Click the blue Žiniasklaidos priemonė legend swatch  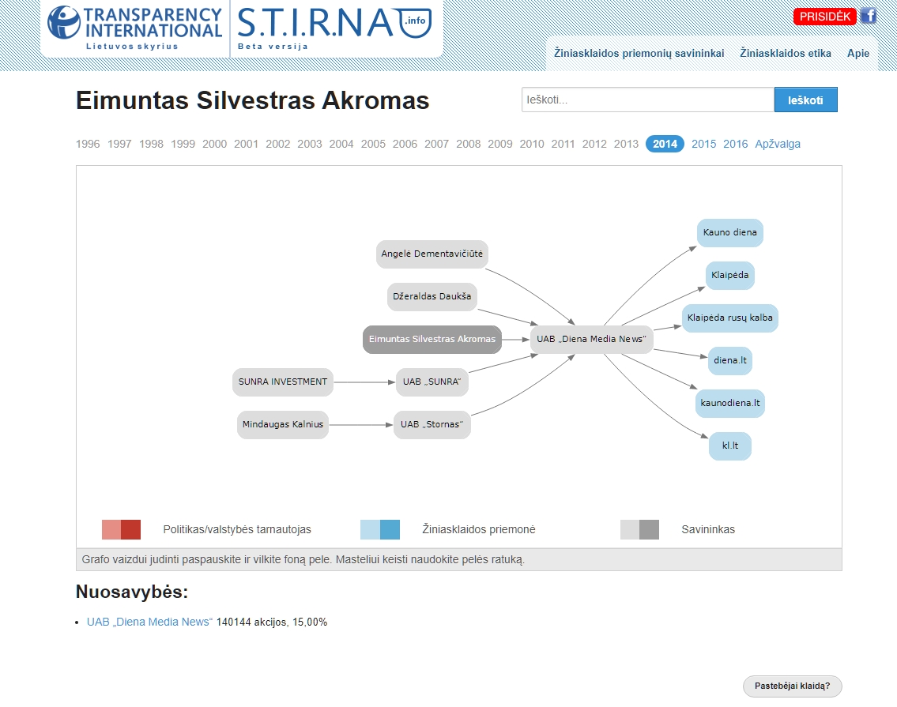[x=380, y=530]
